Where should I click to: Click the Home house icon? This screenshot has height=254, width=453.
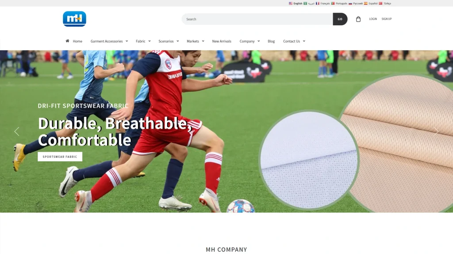(x=67, y=41)
